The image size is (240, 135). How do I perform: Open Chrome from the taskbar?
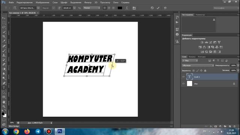16,132
